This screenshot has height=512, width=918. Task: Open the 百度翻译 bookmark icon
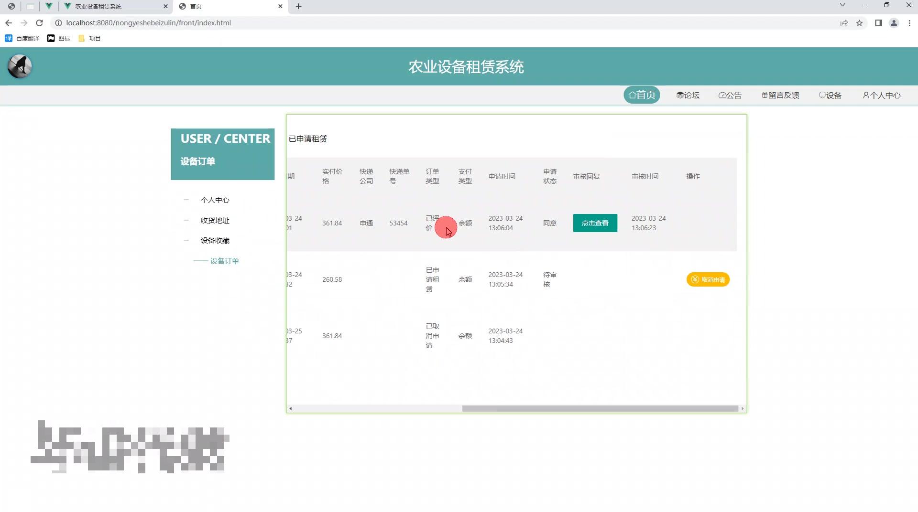coord(8,38)
